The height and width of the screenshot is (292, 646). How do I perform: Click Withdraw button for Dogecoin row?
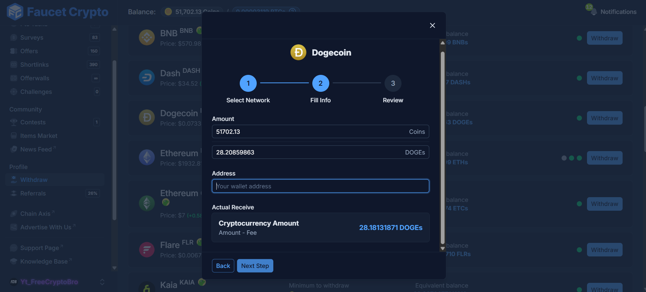[605, 118]
